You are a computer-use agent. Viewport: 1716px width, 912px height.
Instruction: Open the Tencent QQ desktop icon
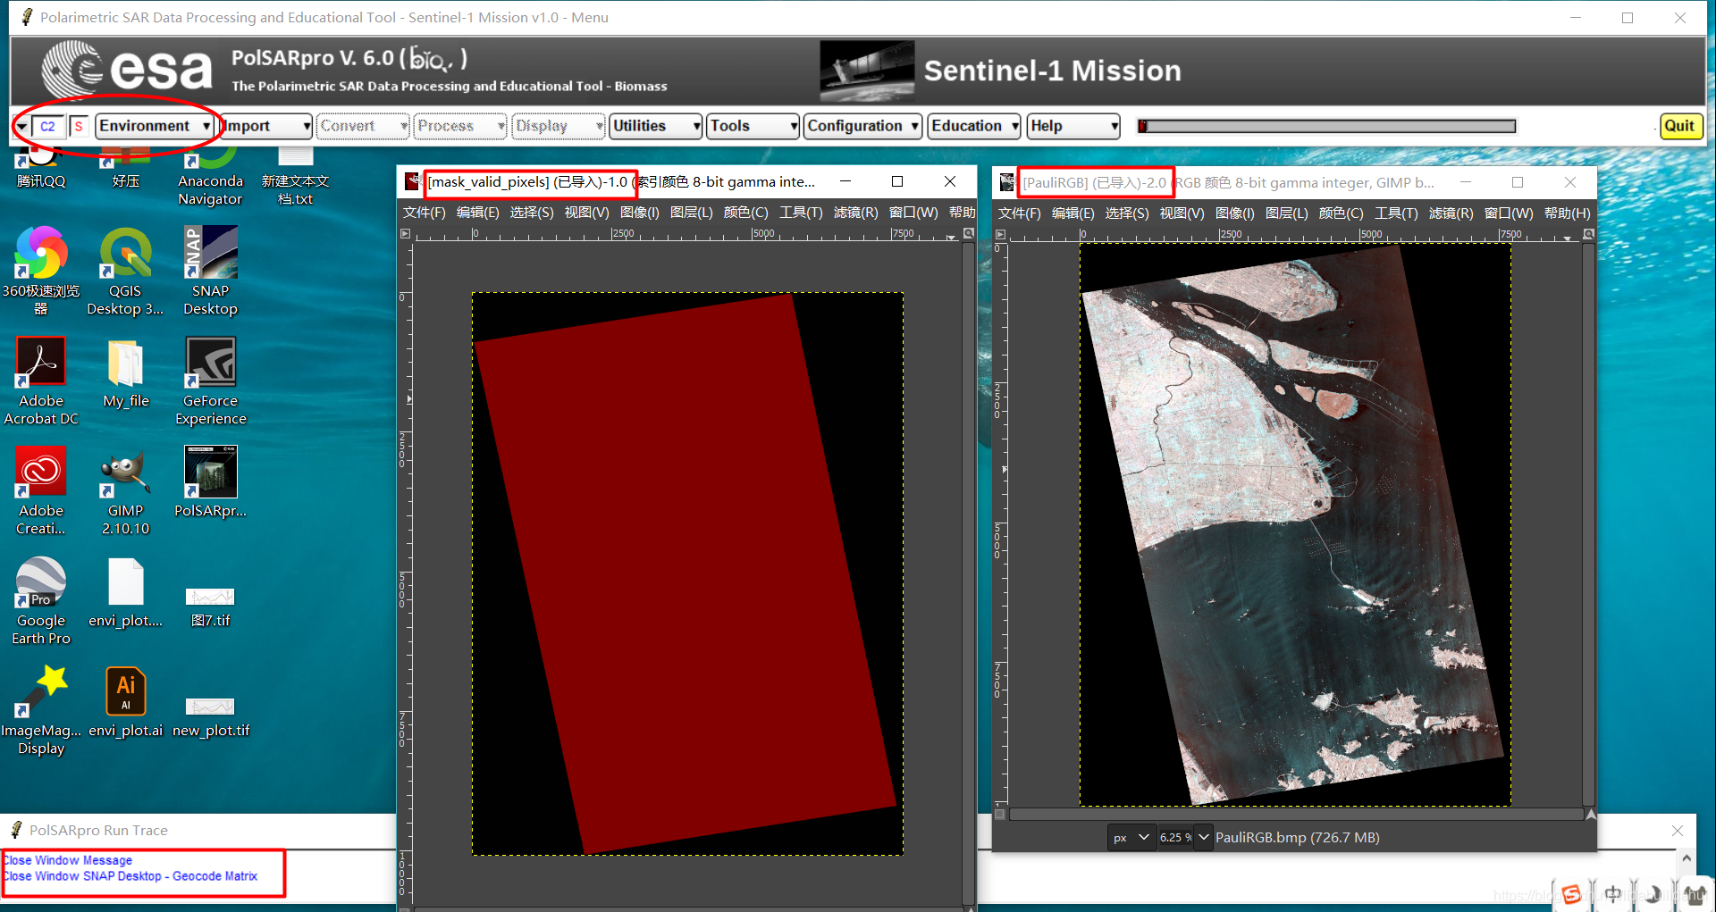click(41, 166)
